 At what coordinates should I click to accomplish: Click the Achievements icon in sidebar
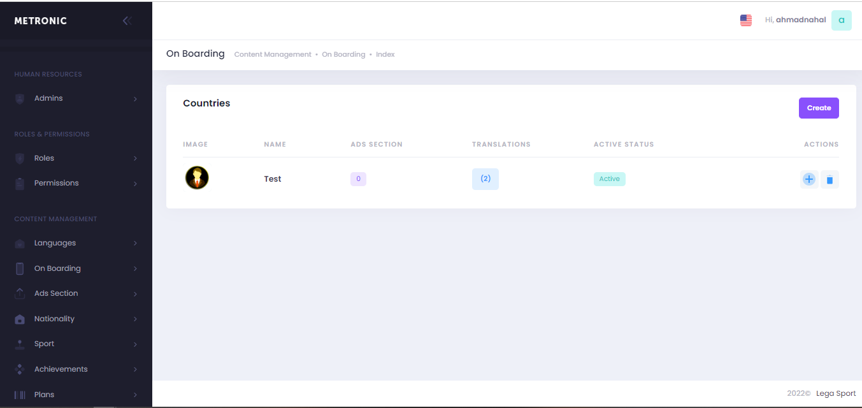coord(20,369)
